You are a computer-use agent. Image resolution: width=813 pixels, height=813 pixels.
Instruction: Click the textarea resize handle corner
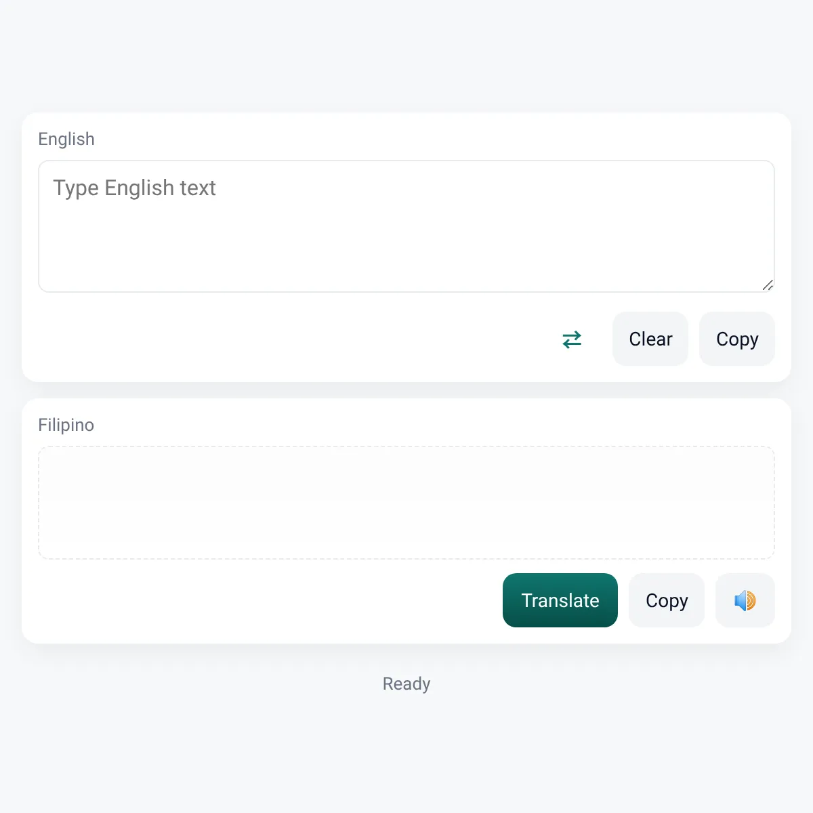[x=768, y=285]
